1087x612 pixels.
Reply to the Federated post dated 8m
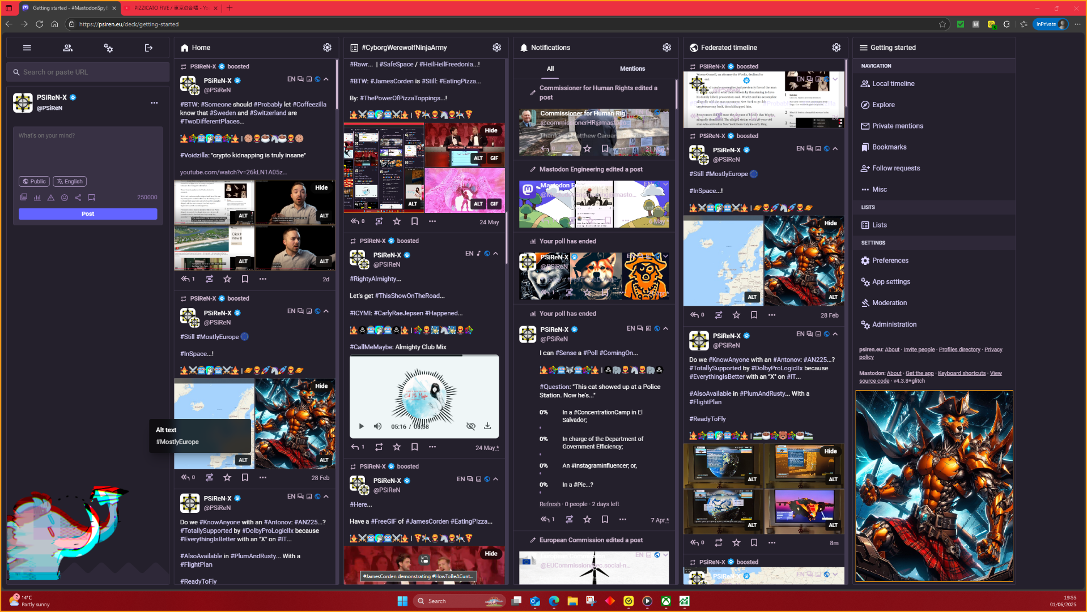(x=694, y=543)
